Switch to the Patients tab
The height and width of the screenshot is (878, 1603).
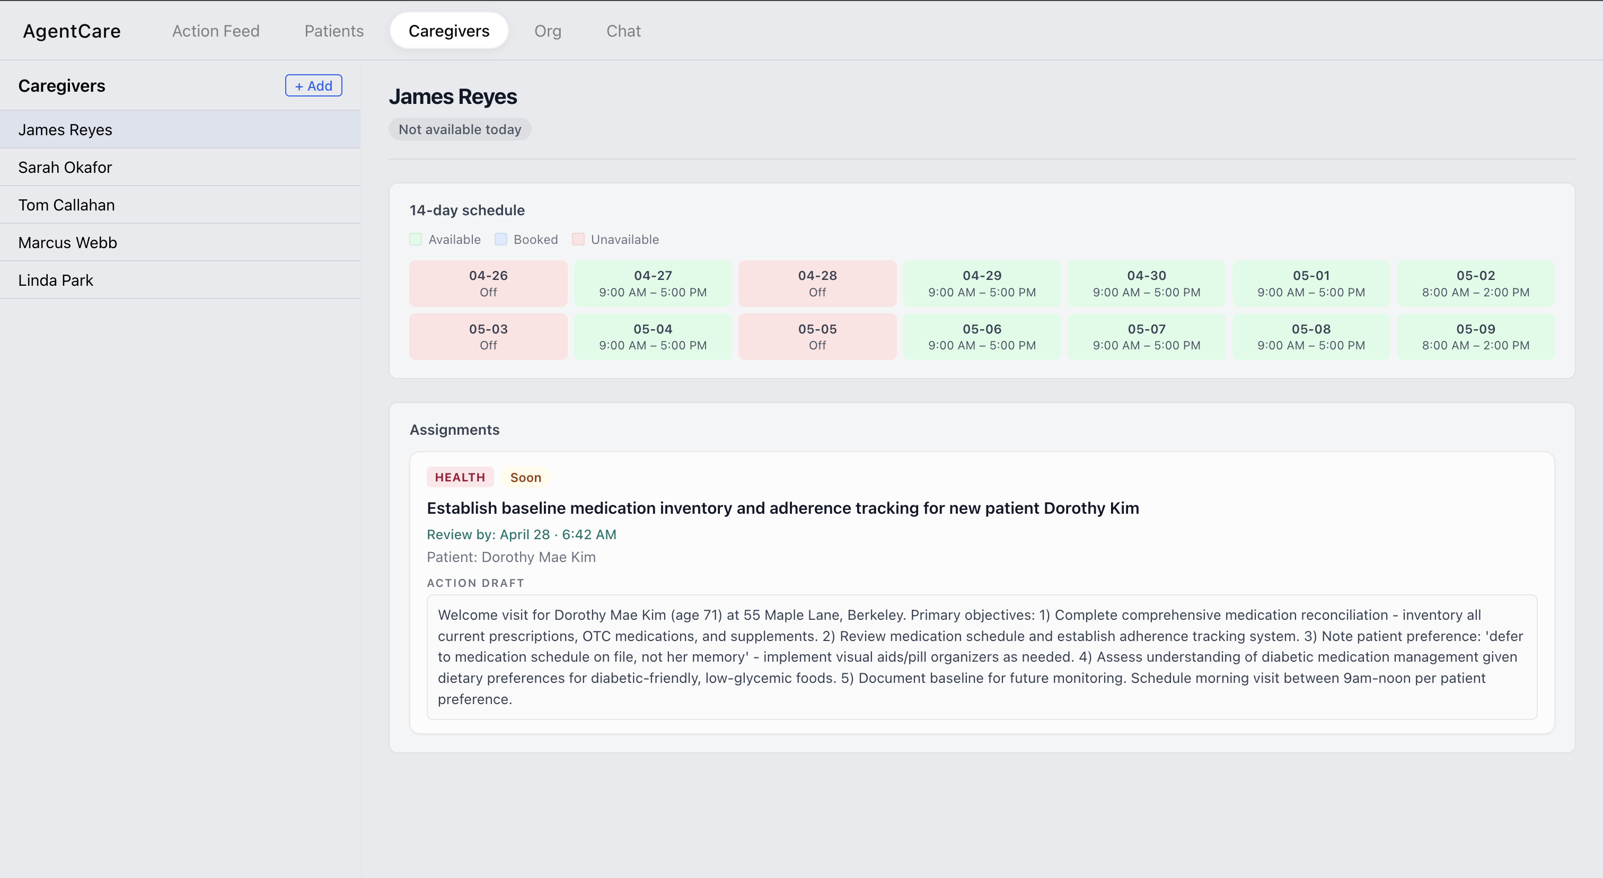pos(333,31)
